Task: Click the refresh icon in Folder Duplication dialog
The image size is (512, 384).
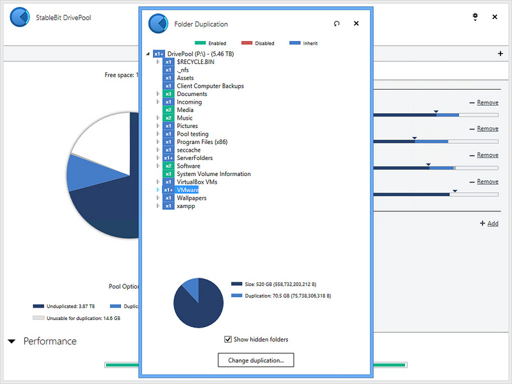Action: (337, 24)
